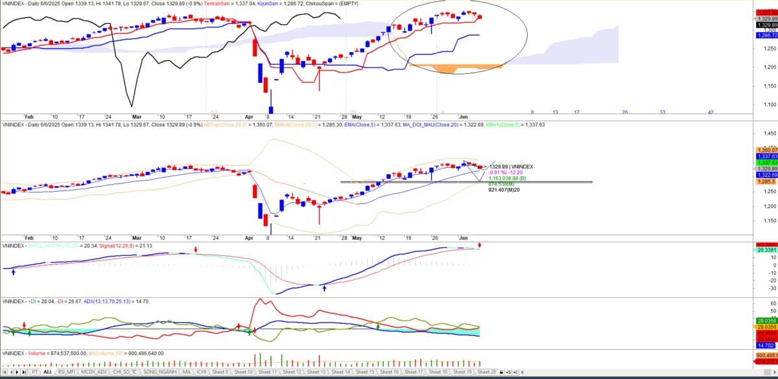Click the next sheet arrow in tab bar

(16, 373)
